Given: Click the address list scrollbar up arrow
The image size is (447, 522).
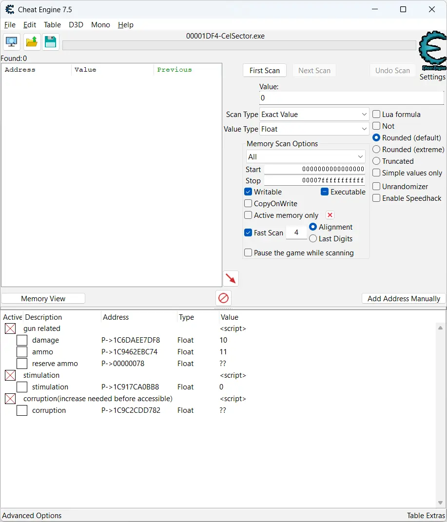Looking at the screenshot, I should click(x=440, y=328).
